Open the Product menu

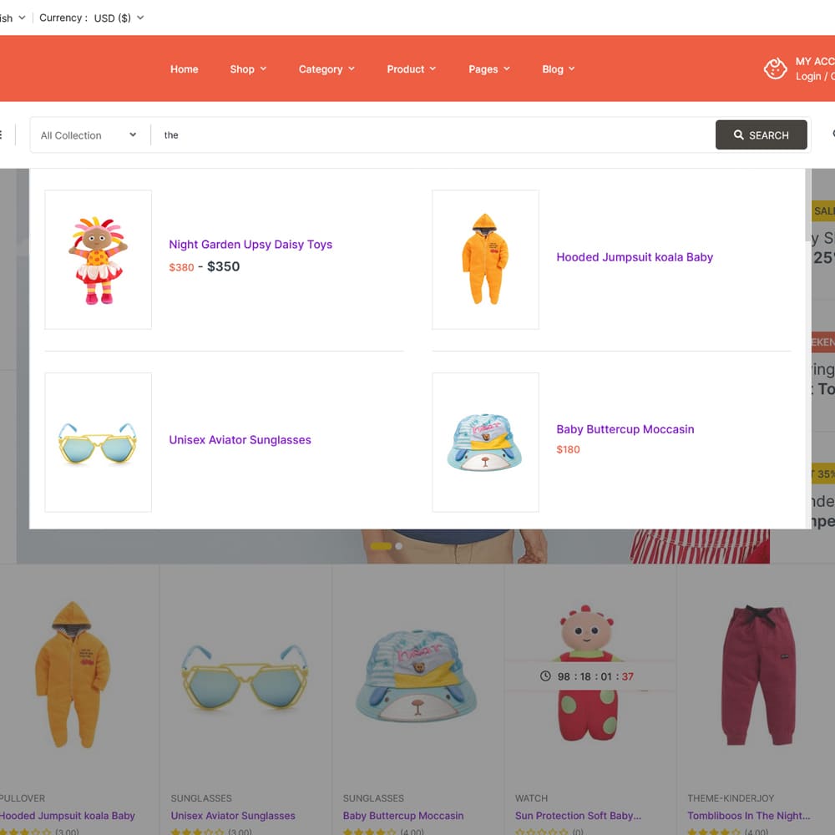[x=411, y=69]
